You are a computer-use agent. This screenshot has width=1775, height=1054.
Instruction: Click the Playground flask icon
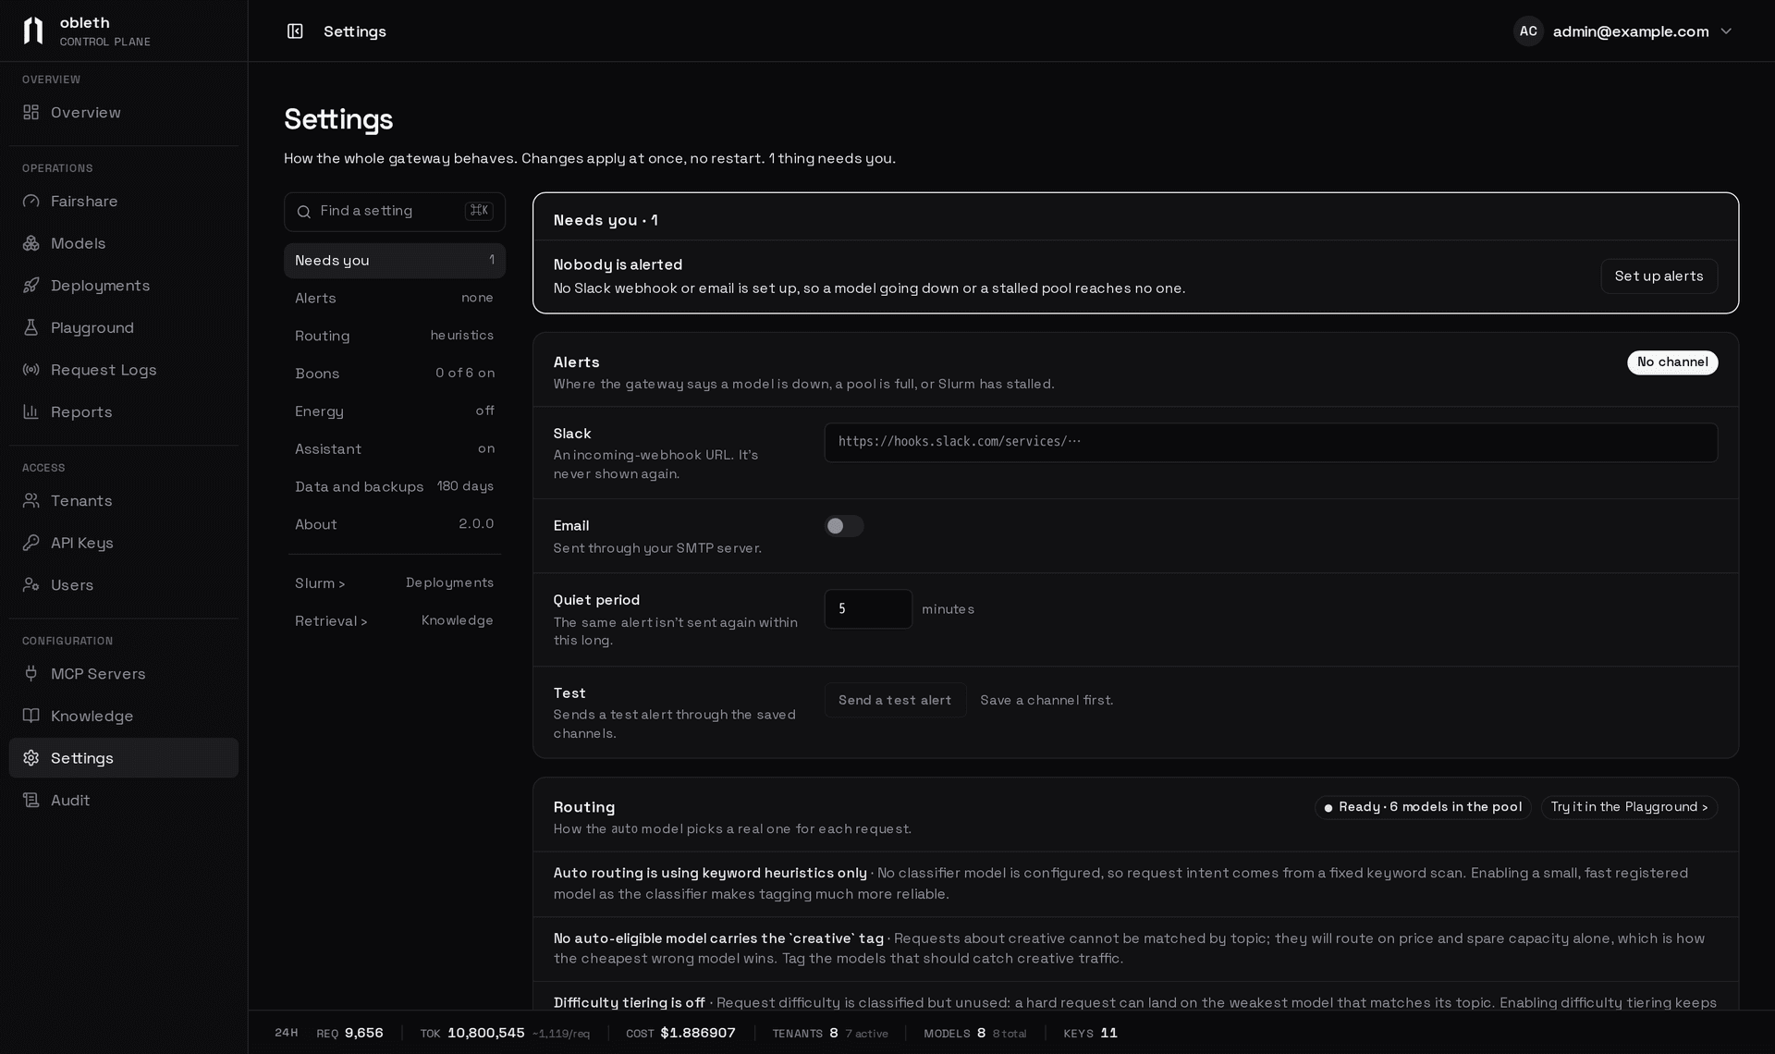click(31, 327)
